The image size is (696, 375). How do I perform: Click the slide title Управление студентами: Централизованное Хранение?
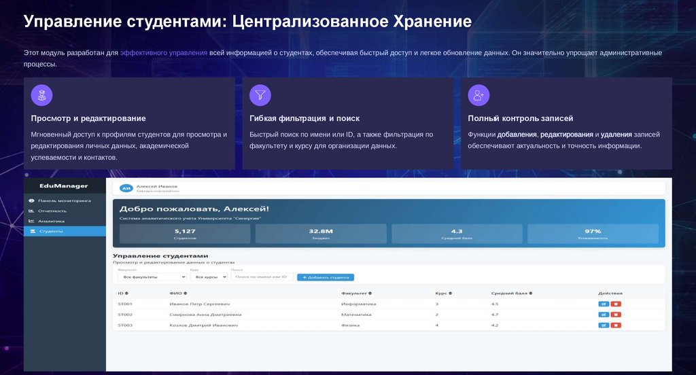[247, 21]
